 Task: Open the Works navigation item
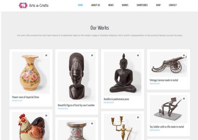125,5
